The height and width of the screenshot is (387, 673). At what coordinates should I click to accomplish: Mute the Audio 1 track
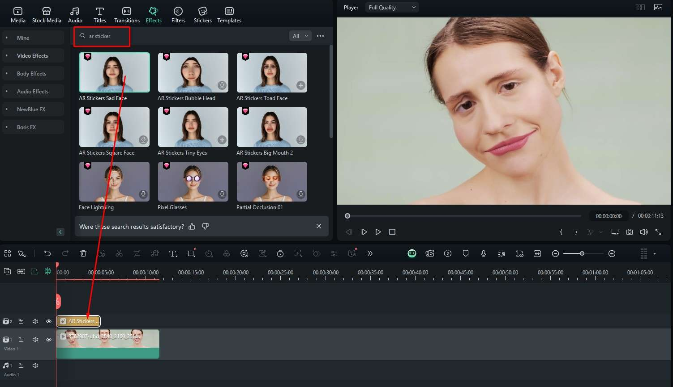[x=35, y=366]
